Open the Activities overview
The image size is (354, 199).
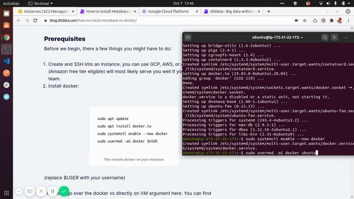(11, 3)
